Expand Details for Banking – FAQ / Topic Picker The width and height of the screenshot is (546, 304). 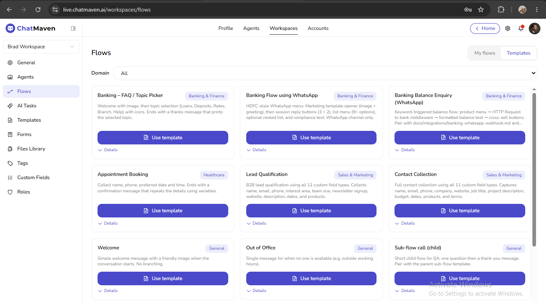[x=108, y=150]
